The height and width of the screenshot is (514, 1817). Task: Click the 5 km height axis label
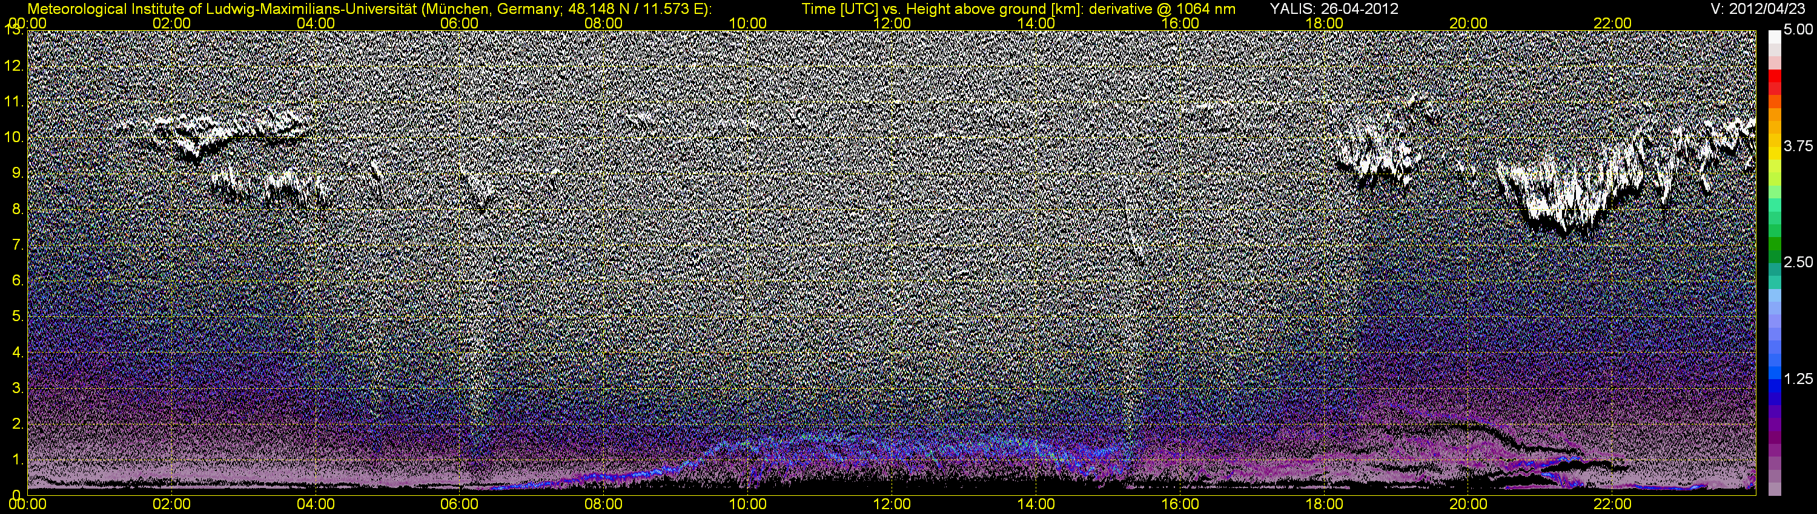pyautogui.click(x=18, y=317)
